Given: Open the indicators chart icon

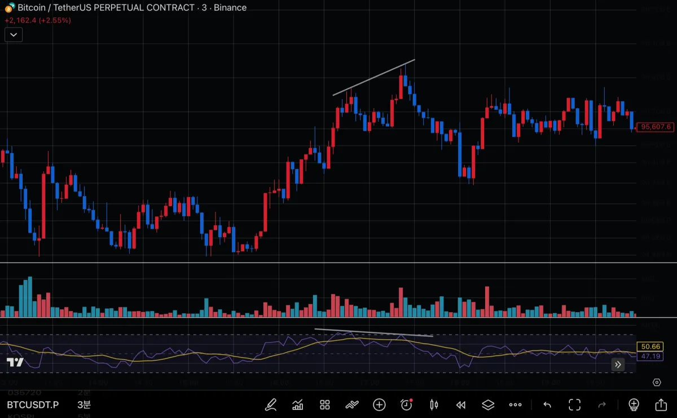Looking at the screenshot, I should [x=298, y=404].
